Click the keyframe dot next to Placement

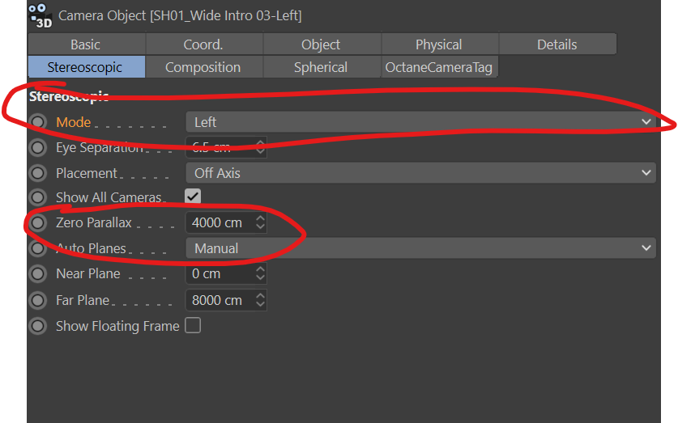click(38, 173)
